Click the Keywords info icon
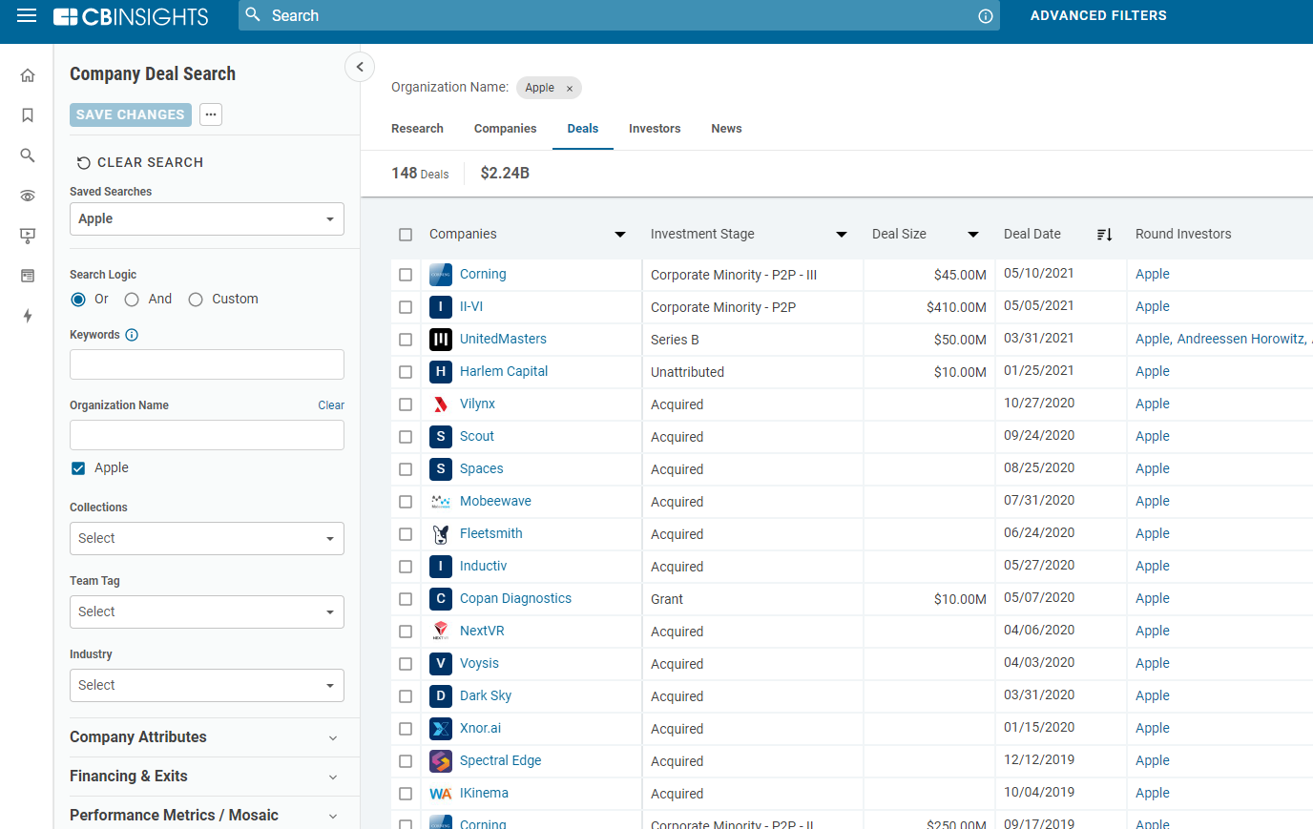Screen dimensions: 1313x829 click(x=132, y=335)
